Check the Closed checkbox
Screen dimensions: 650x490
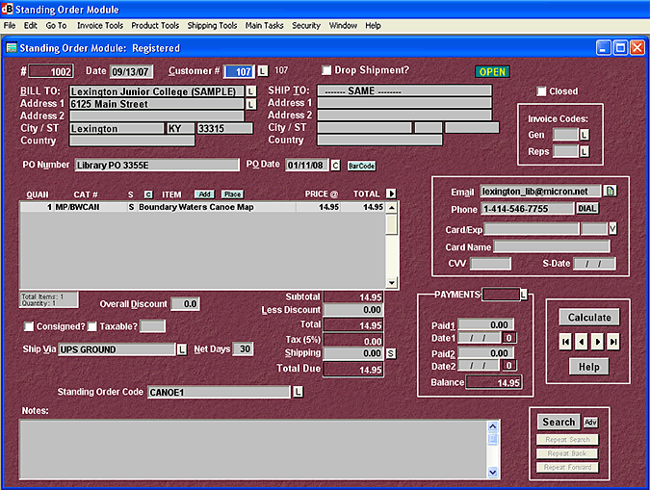click(x=541, y=91)
